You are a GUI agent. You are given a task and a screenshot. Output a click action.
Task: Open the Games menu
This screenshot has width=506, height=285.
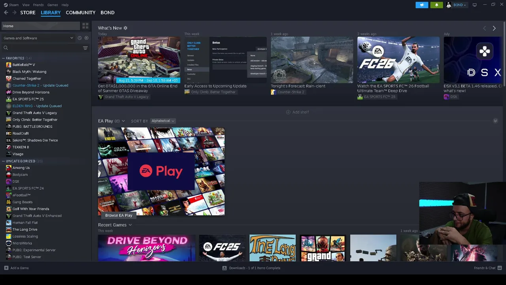[x=53, y=5]
